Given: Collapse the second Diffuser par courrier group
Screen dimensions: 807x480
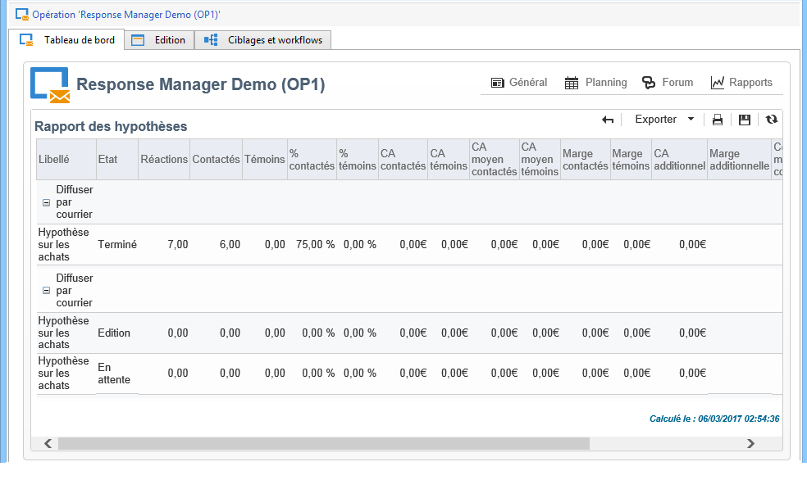Looking at the screenshot, I should click(x=46, y=291).
